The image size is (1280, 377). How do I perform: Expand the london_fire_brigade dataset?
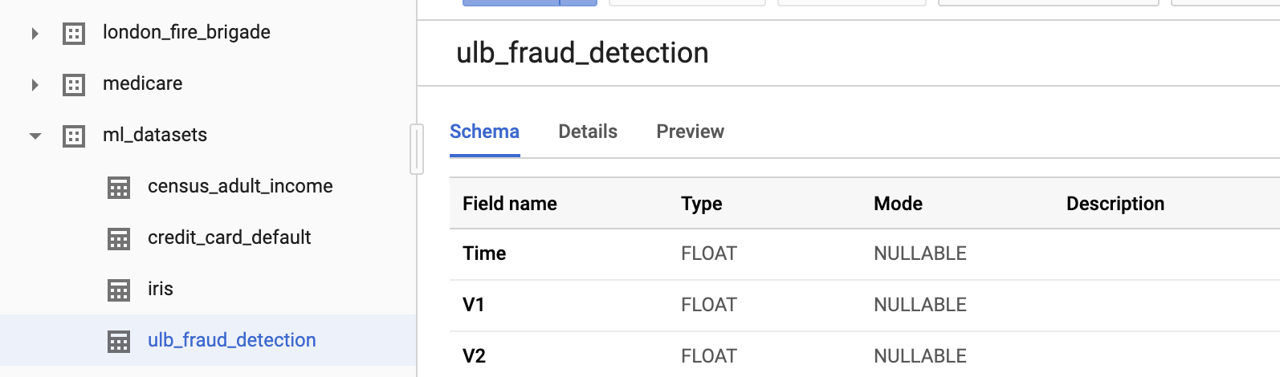point(35,34)
